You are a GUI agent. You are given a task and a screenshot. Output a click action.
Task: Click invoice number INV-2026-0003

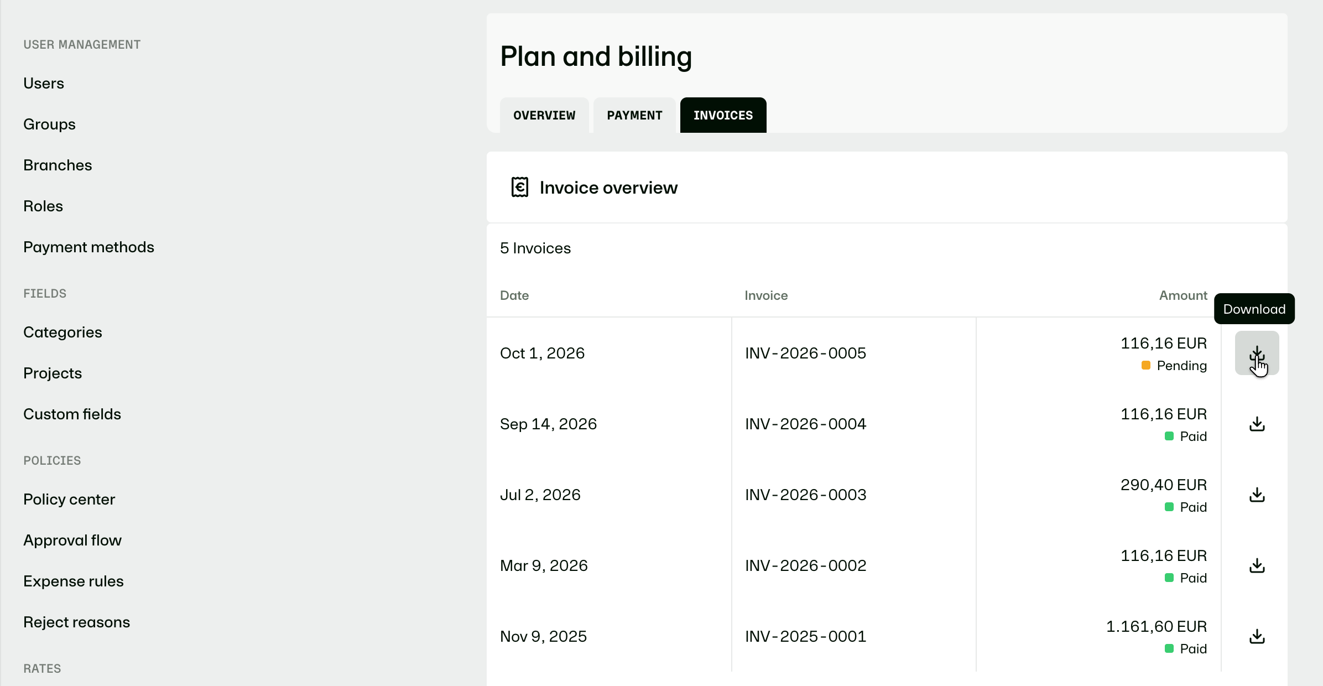(805, 495)
